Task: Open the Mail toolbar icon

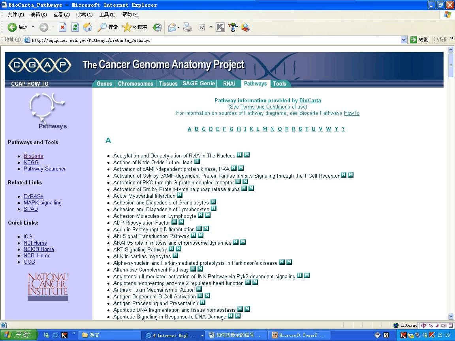Action: [x=172, y=27]
